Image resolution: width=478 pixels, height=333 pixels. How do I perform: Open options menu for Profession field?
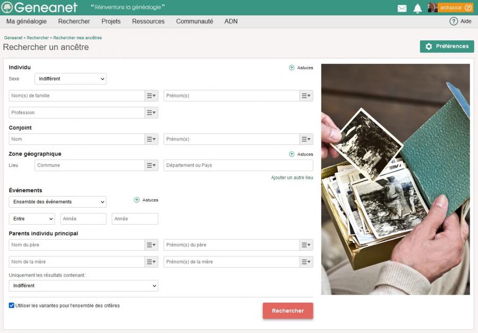(x=151, y=113)
